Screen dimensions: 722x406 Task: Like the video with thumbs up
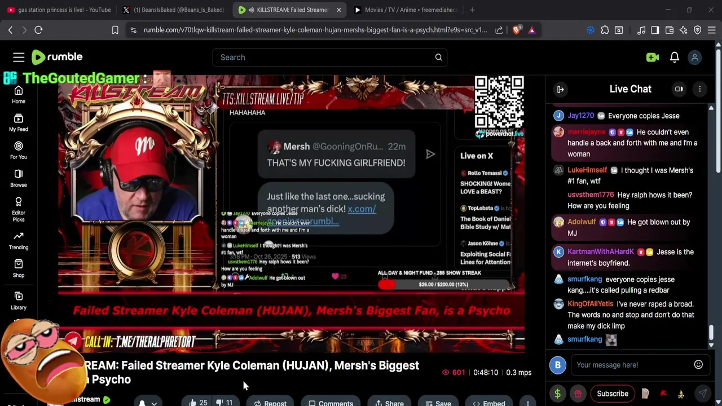point(198,403)
